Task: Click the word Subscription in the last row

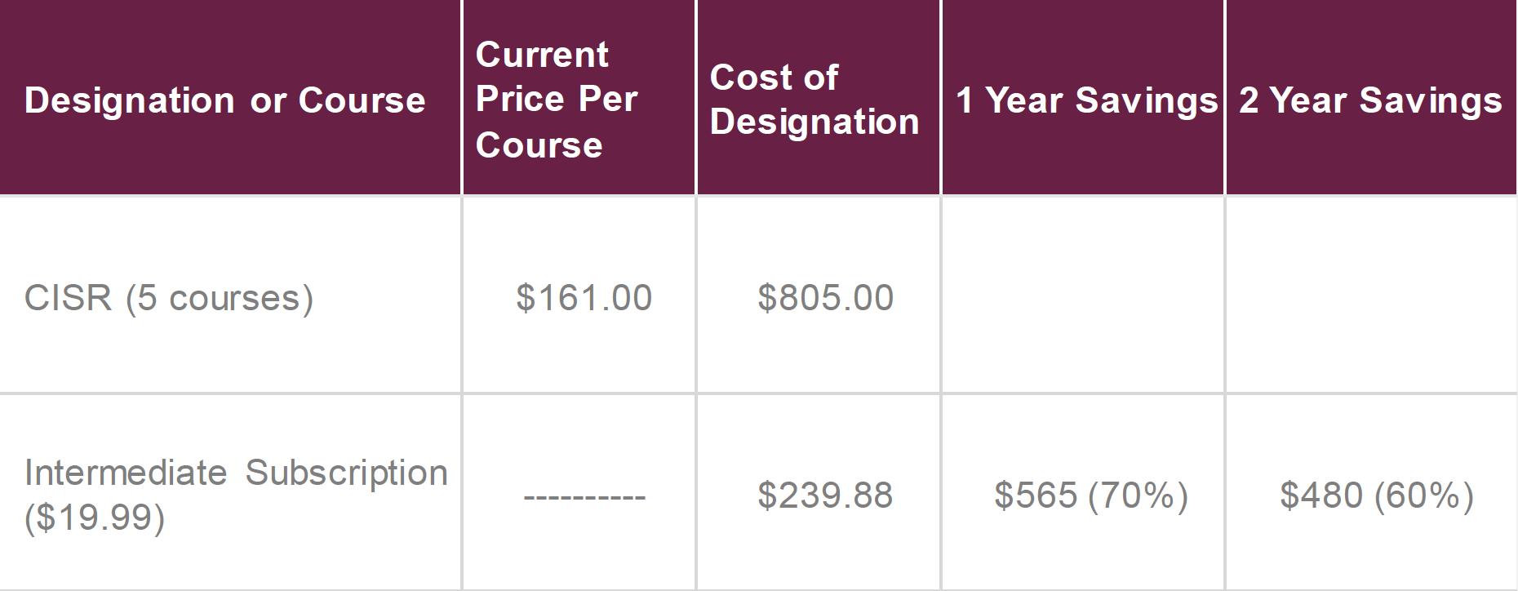Action: click(x=346, y=473)
